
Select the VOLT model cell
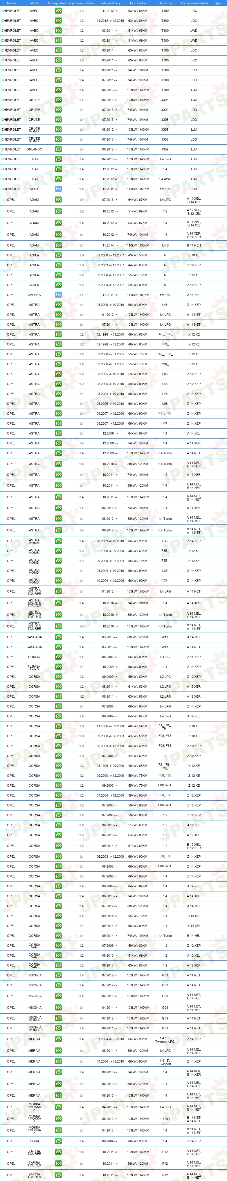tap(34, 189)
